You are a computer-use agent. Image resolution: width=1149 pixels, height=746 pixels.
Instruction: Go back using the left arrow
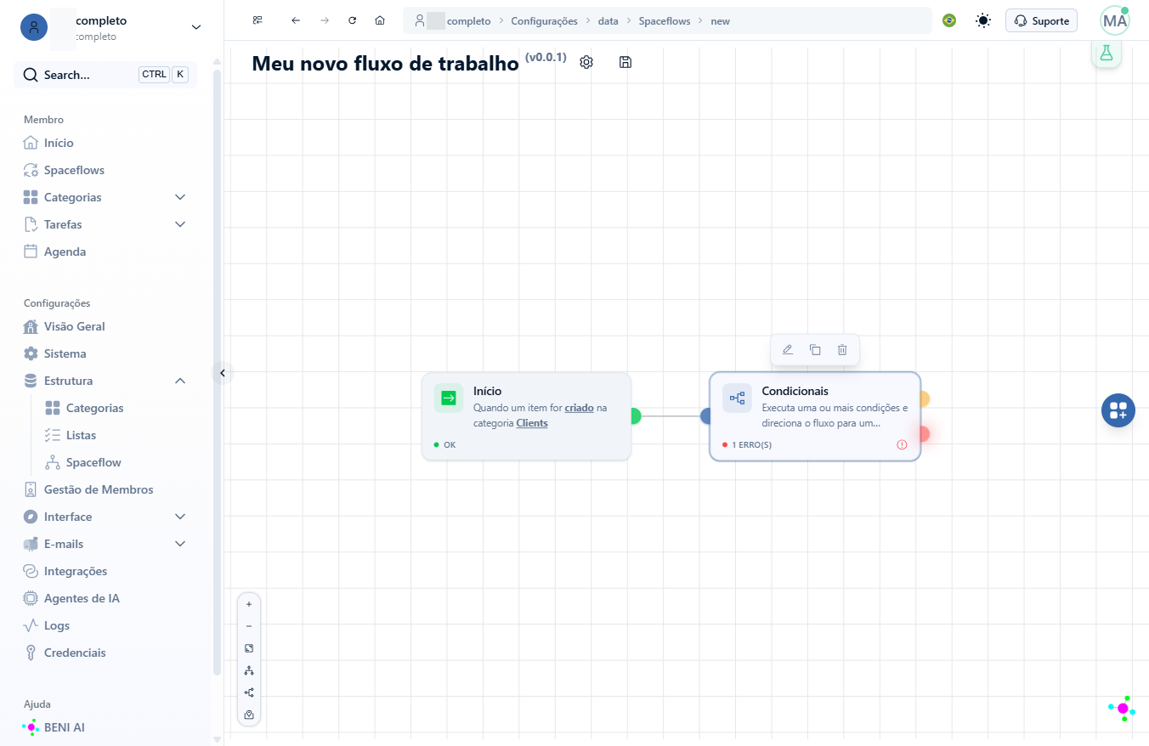point(296,20)
